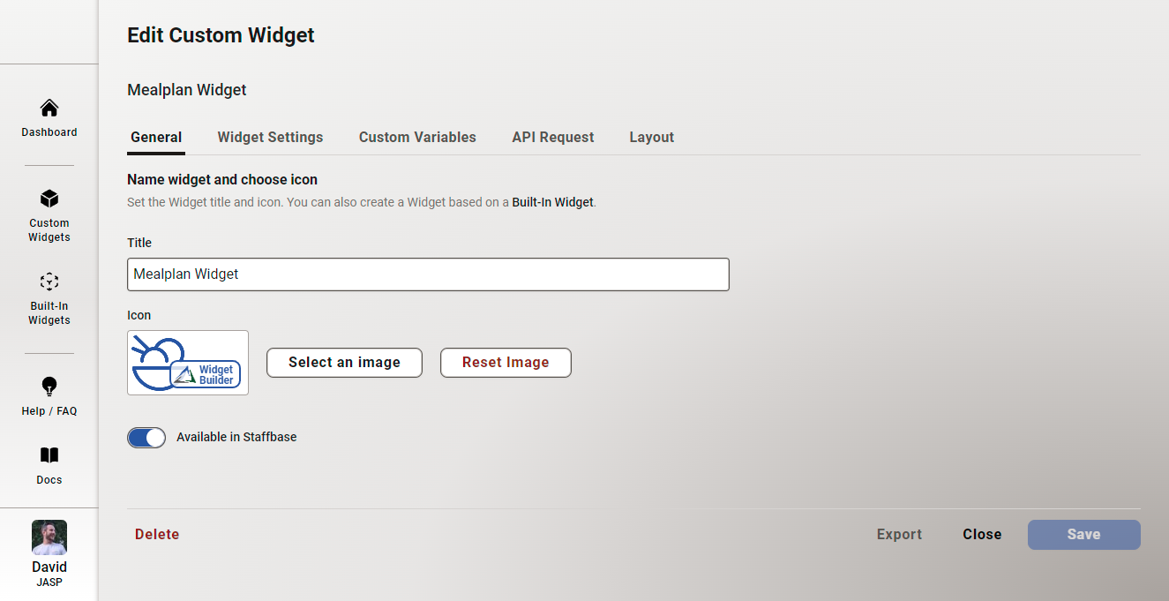
Task: Click the Help / FAQ lightbulb icon
Action: point(49,385)
